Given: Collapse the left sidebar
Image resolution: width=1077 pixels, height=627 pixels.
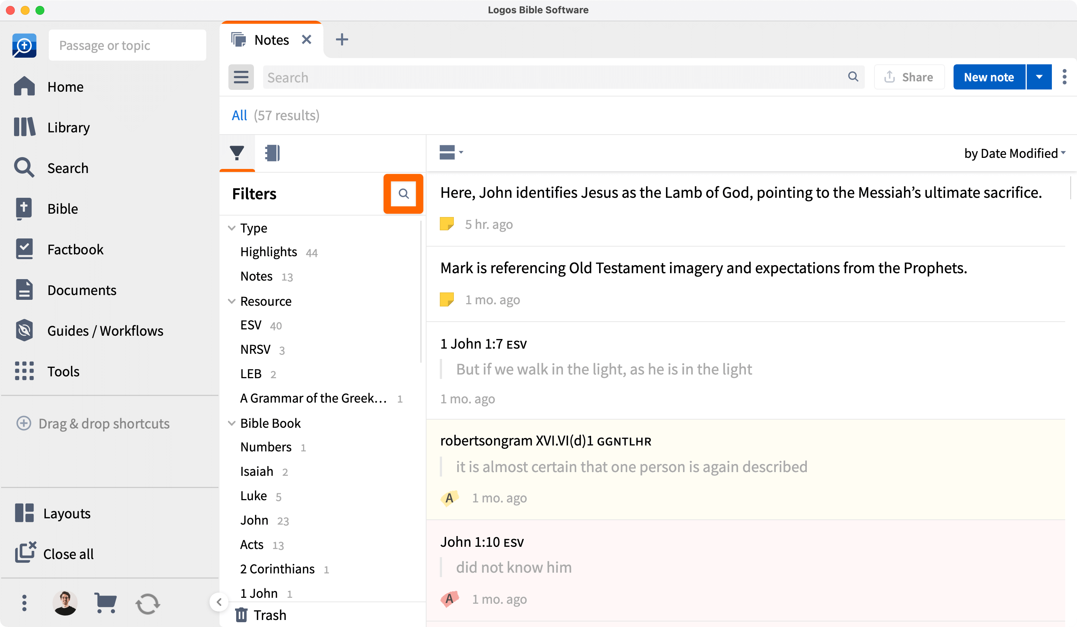Looking at the screenshot, I should 219,602.
